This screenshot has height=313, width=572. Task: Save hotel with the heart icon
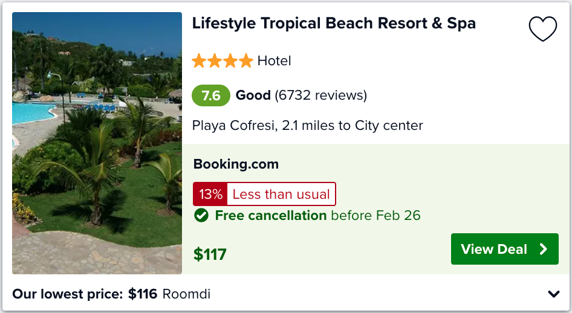pyautogui.click(x=543, y=28)
